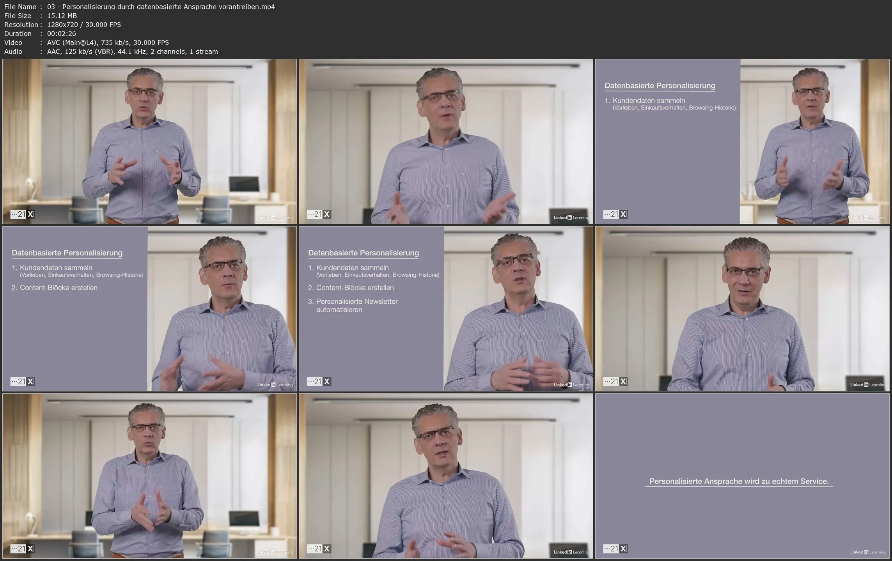Click LinkedIn Learning watermark on the three-point slide
Screen dimensions: 892x561
coord(571,385)
